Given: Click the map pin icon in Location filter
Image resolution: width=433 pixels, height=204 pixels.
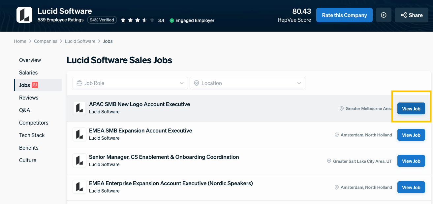Looking at the screenshot, I should point(197,83).
